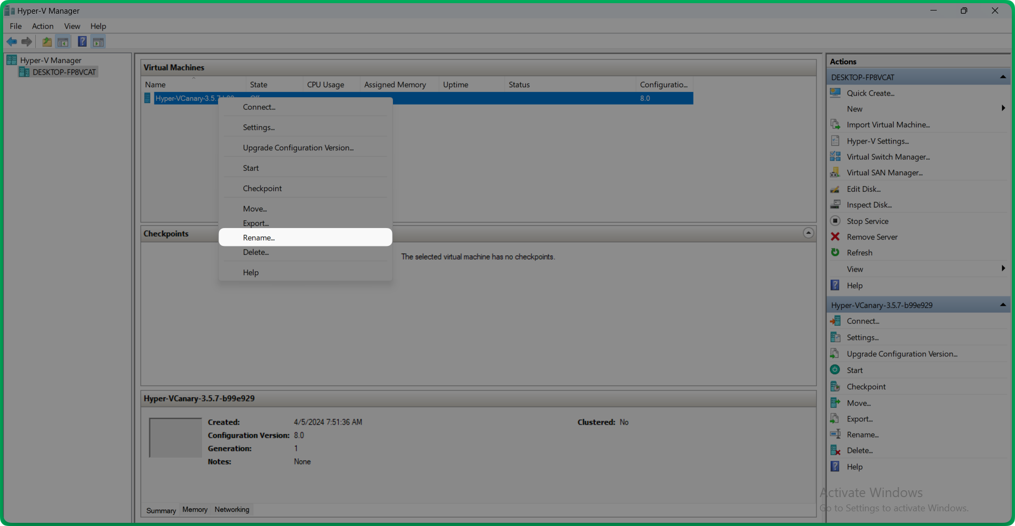This screenshot has width=1015, height=526.
Task: Click the Settings icon in VM actions pane
Action: point(835,337)
